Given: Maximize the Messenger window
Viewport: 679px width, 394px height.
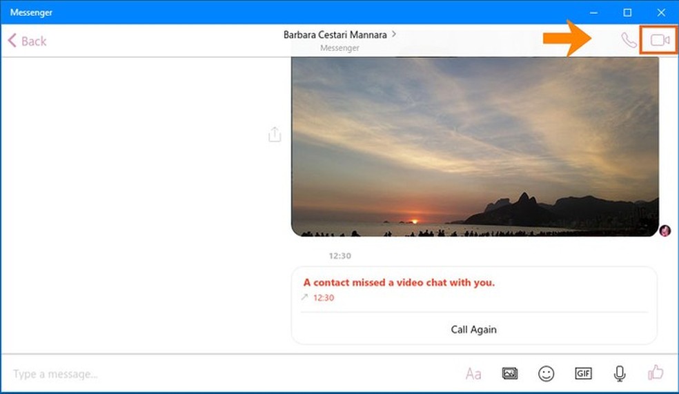Looking at the screenshot, I should coord(627,12).
